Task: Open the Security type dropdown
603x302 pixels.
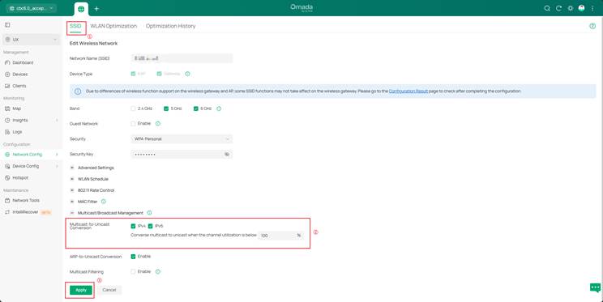Action: (182, 139)
